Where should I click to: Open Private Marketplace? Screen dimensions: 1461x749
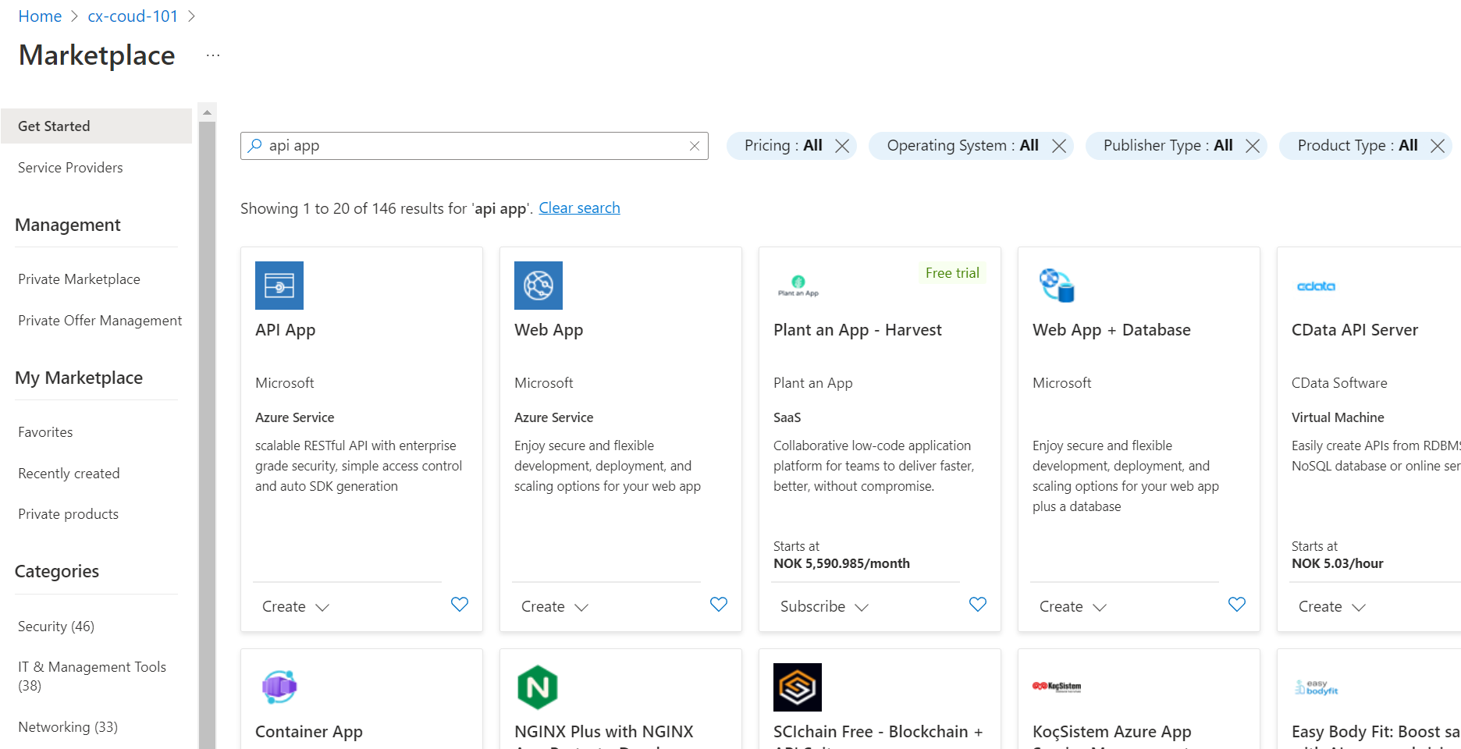coord(79,279)
